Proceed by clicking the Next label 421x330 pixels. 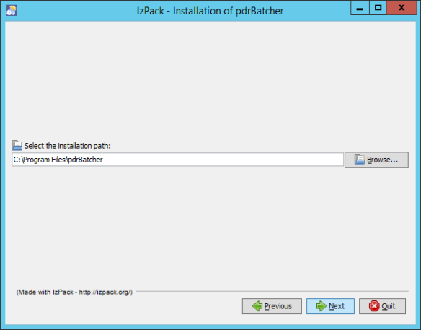click(337, 306)
